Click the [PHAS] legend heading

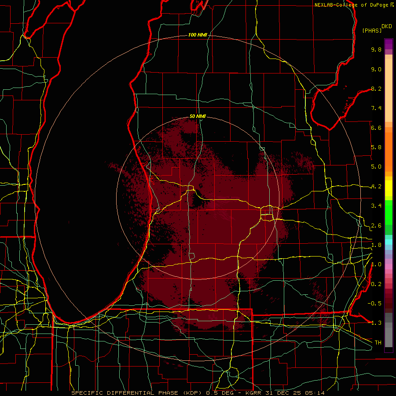(372, 31)
